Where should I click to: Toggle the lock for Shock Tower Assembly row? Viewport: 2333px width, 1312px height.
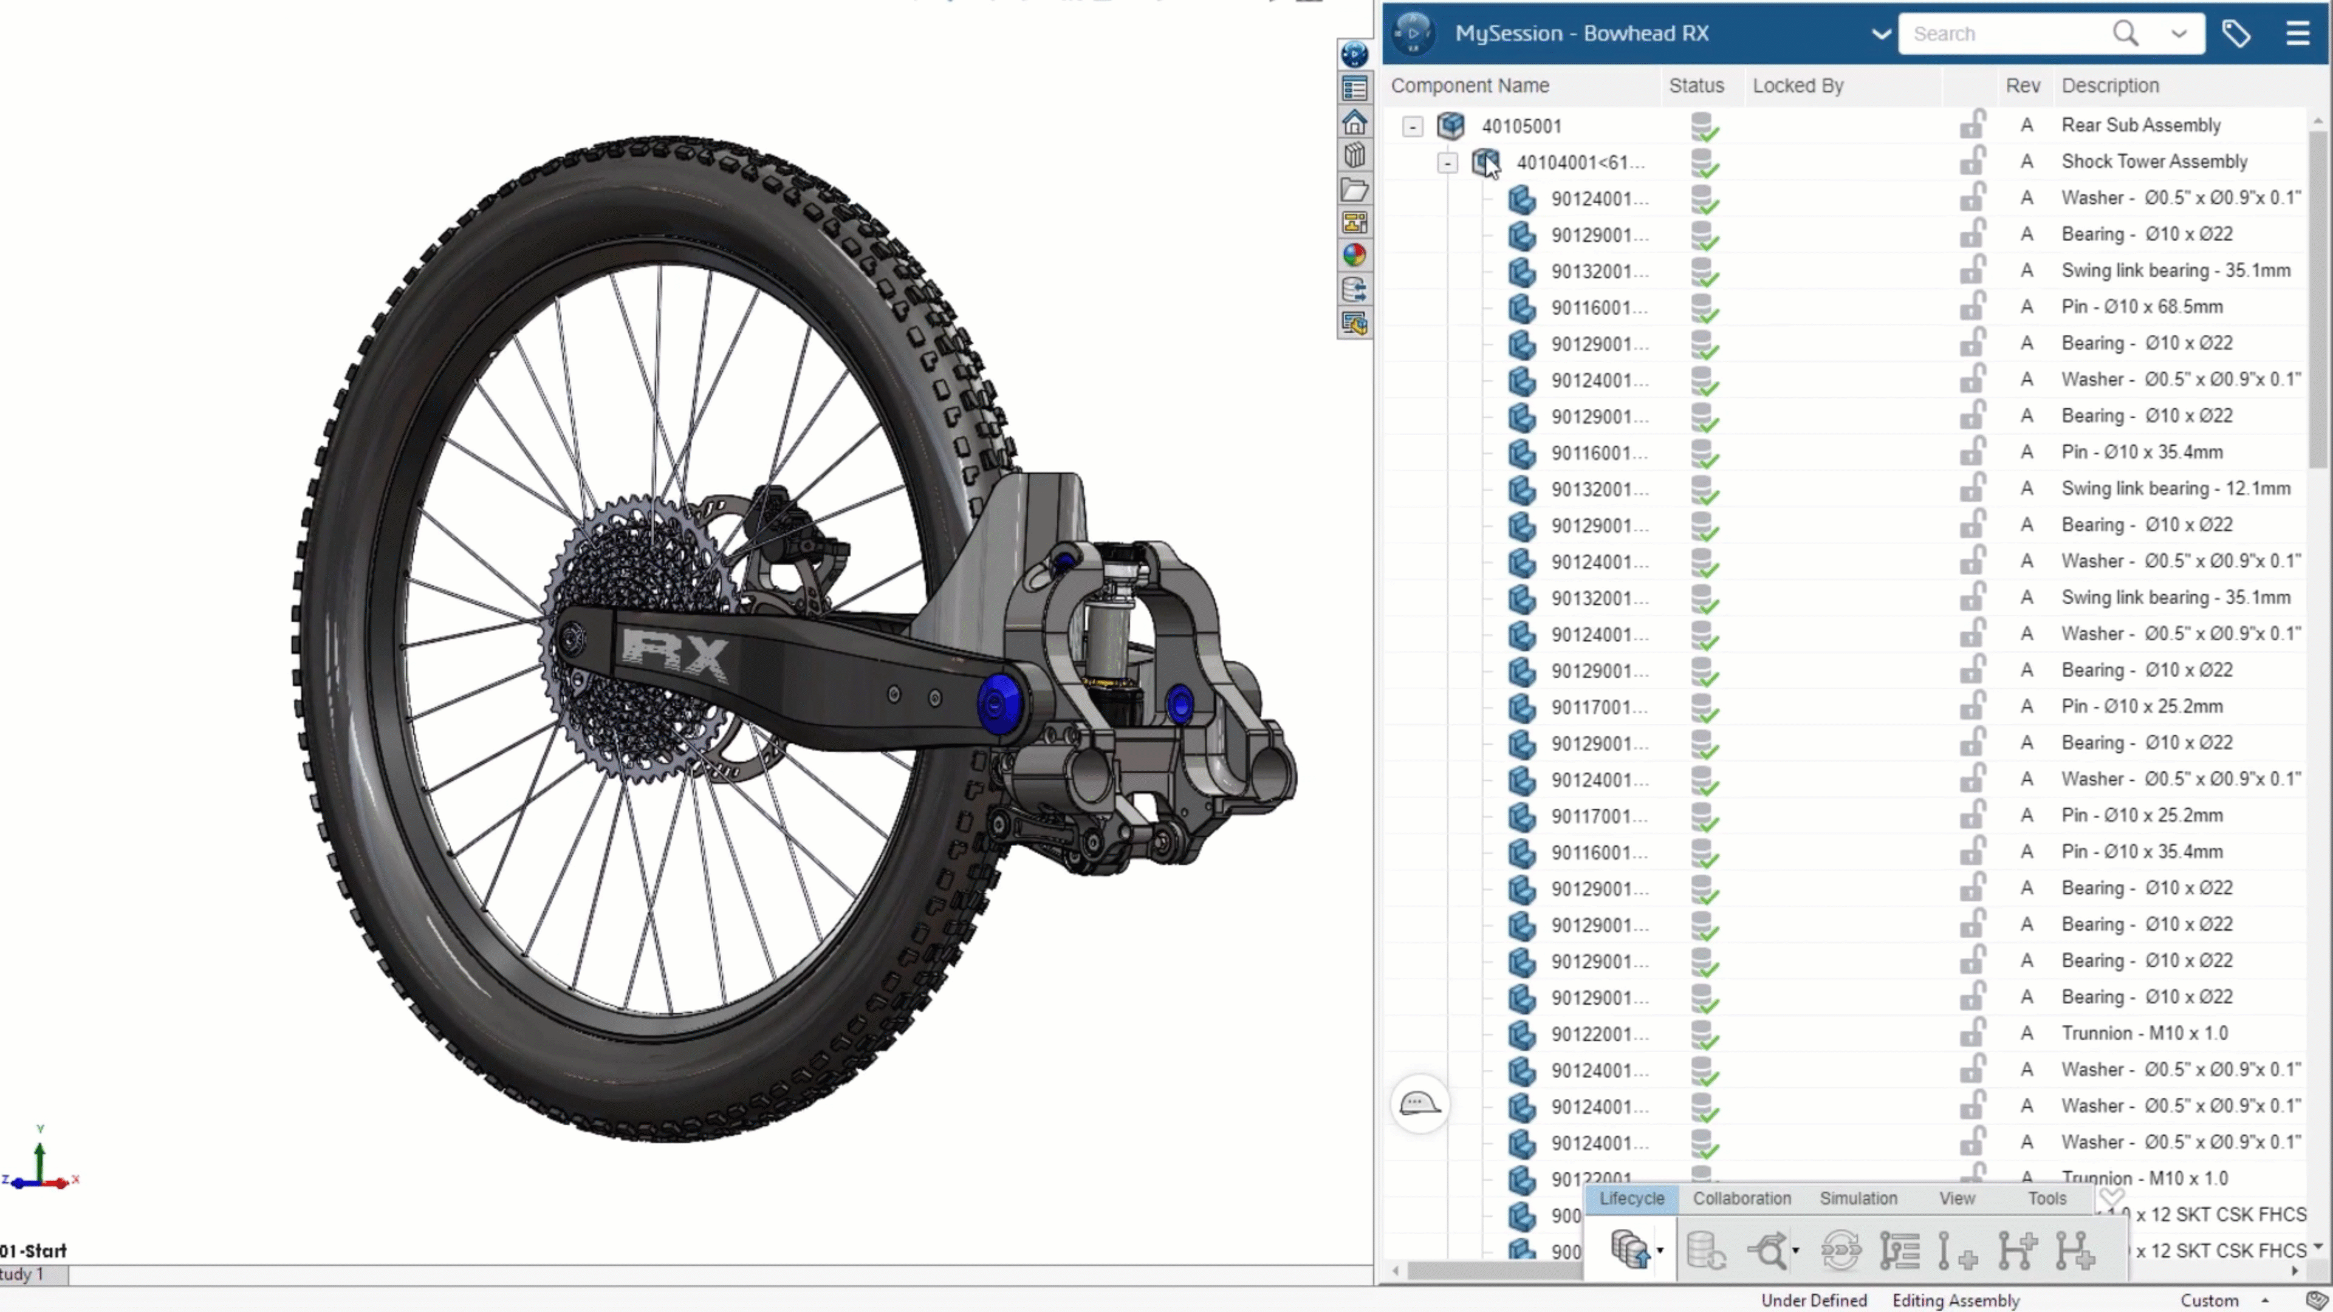[1973, 160]
